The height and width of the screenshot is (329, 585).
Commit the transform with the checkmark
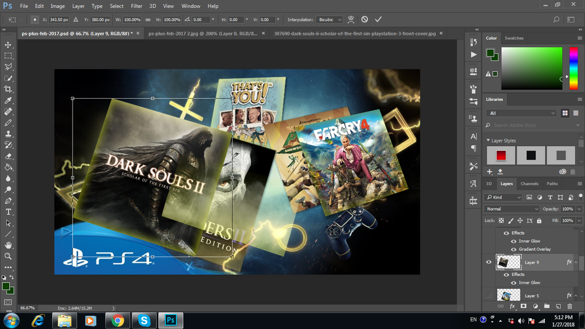coord(378,19)
